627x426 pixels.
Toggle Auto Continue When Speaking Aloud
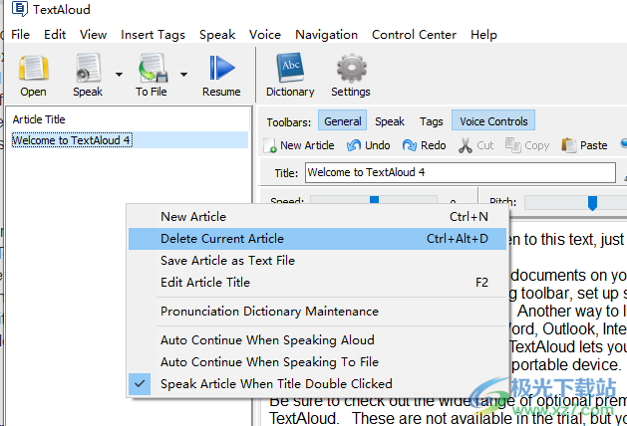[318, 340]
